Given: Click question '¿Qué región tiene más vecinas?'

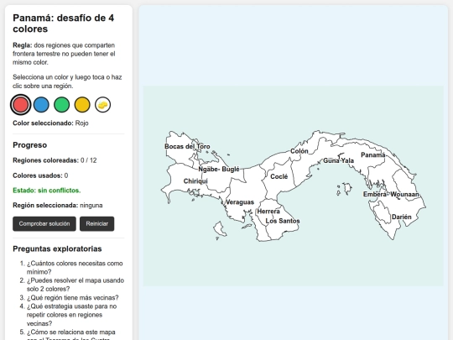Looking at the screenshot, I should click(x=73, y=298).
